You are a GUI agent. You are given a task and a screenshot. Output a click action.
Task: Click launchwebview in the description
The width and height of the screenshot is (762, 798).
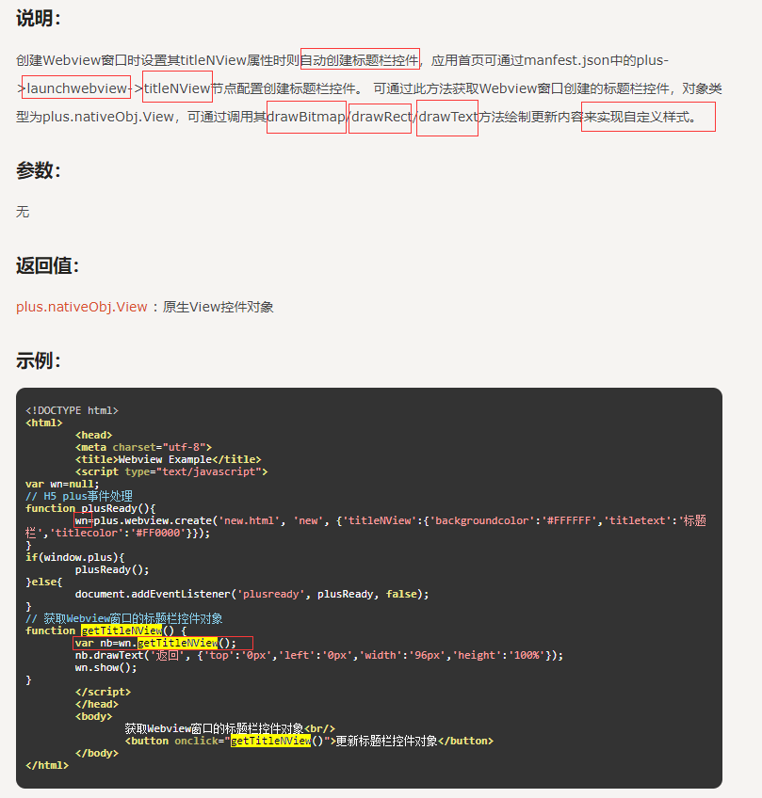(77, 88)
